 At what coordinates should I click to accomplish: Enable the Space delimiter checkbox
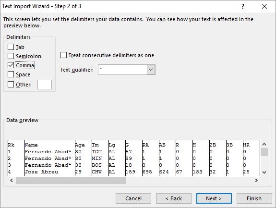click(11, 74)
